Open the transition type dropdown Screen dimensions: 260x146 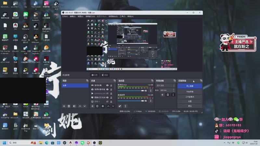(x=165, y=85)
